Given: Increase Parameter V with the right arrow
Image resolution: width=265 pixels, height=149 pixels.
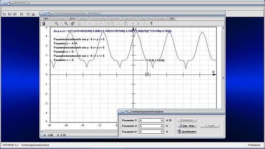Looking at the screenshot, I should tap(162, 132).
